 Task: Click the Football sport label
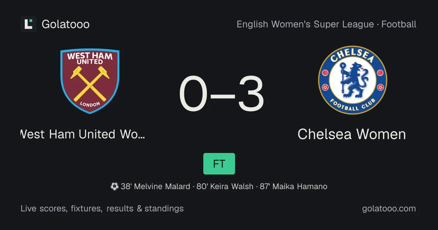tap(399, 24)
